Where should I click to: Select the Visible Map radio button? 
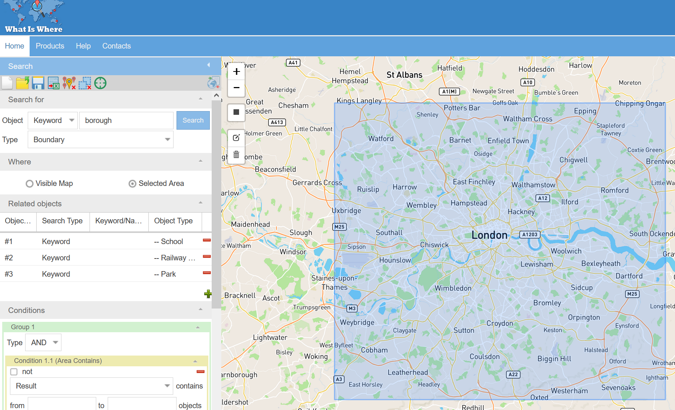(30, 184)
